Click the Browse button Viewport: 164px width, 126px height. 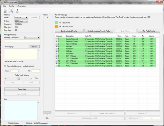(x=34, y=47)
